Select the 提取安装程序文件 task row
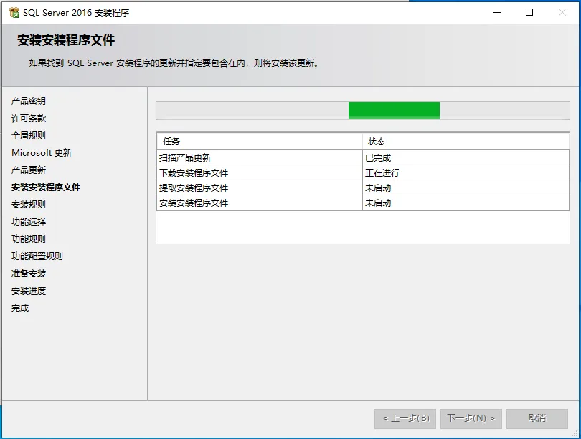Image resolution: width=581 pixels, height=439 pixels. (363, 188)
